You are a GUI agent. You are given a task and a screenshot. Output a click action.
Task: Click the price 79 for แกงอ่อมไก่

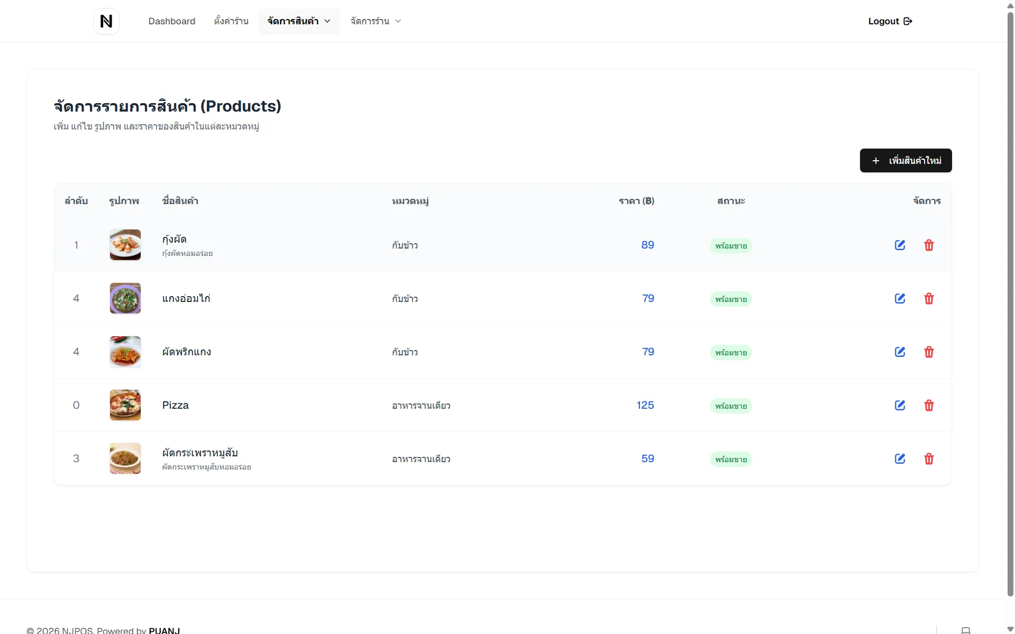648,298
